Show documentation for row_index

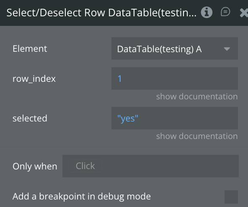(x=197, y=96)
